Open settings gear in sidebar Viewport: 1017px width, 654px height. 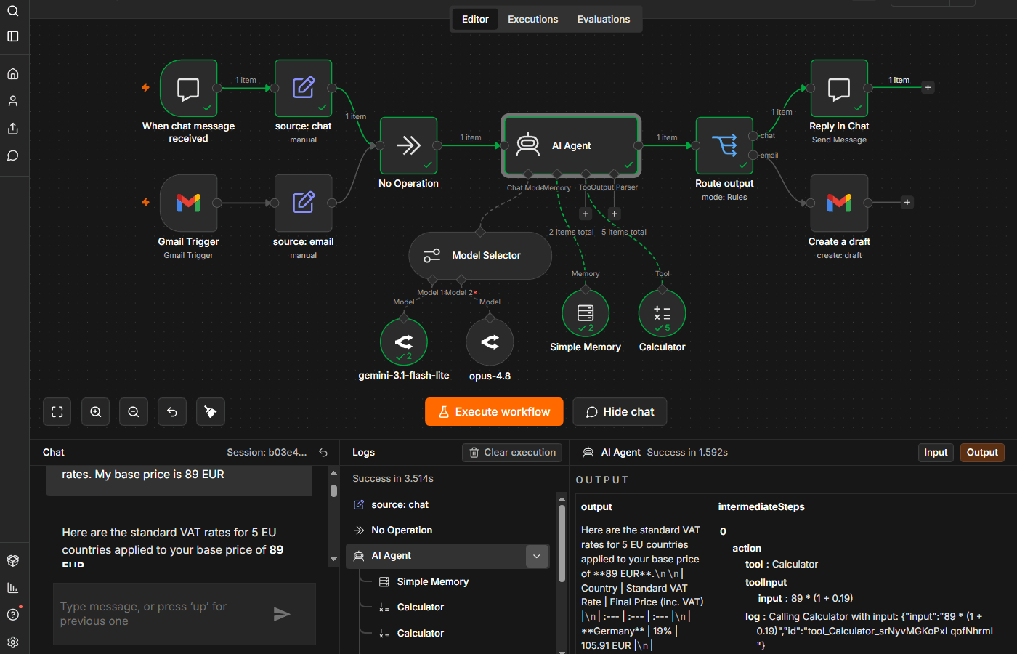pos(12,642)
